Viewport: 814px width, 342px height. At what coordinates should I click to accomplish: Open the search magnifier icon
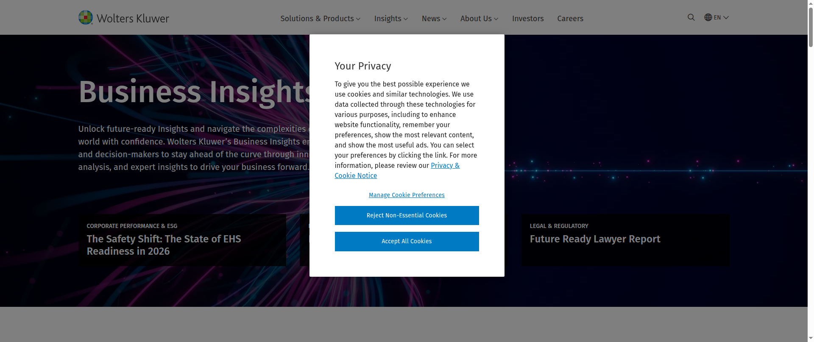pos(691,17)
